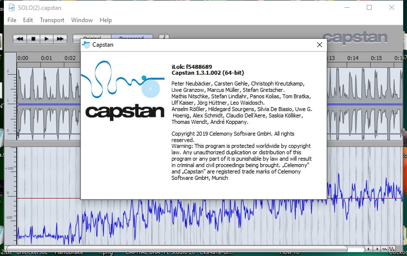Viewport: 407px width, 256px height.
Task: Click the 'Capstan 1.3.1.002 (64-bit)' version text
Action: 208,73
